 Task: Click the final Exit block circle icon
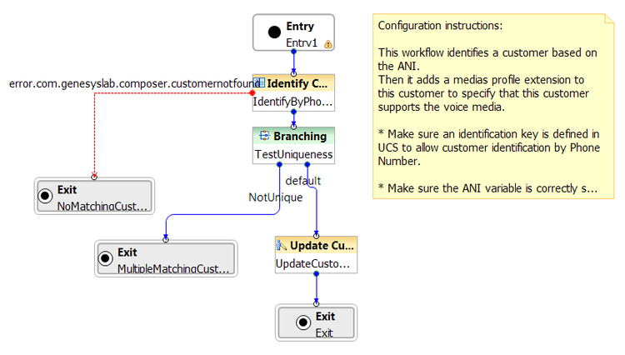coord(303,322)
